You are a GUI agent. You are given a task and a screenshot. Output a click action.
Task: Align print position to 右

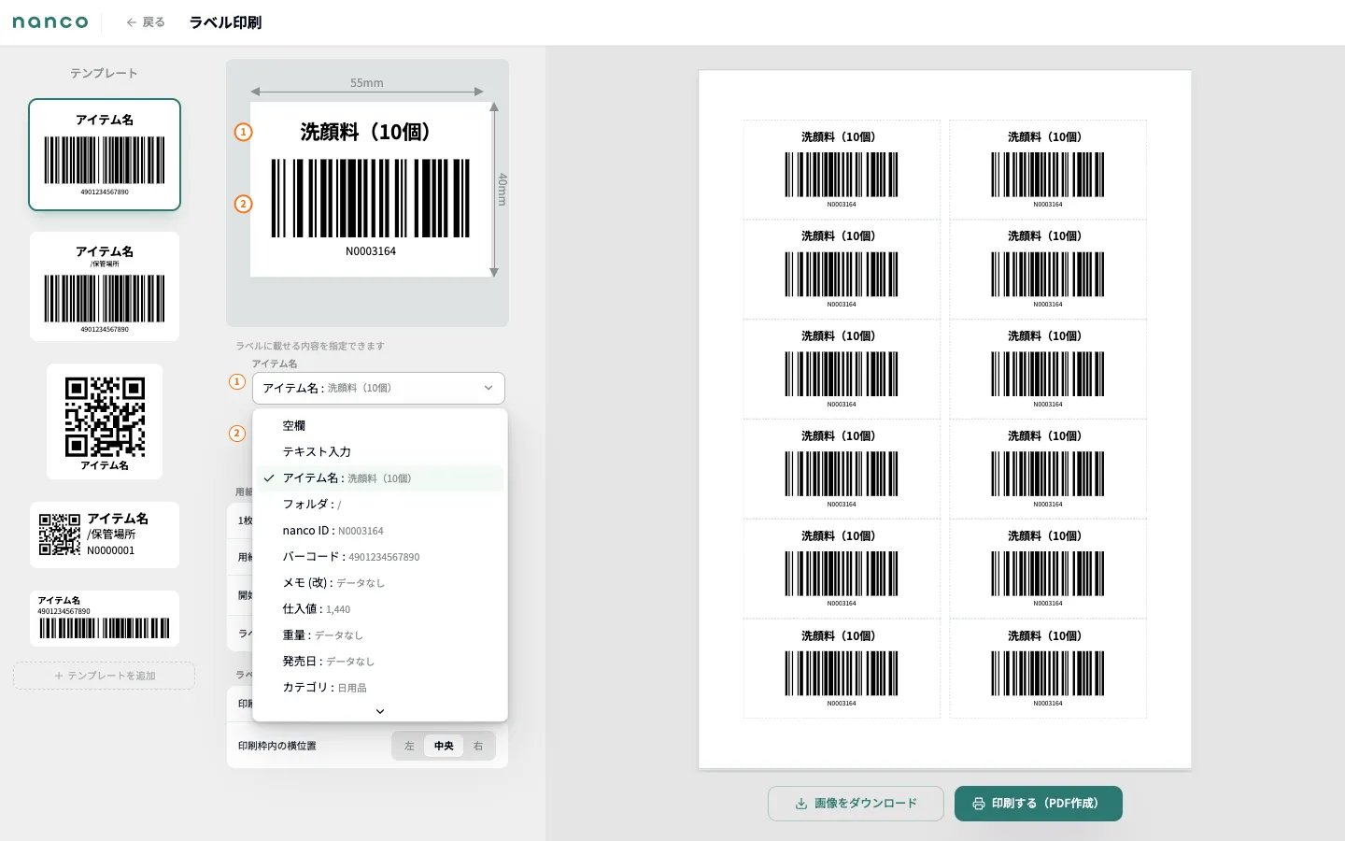pos(478,746)
